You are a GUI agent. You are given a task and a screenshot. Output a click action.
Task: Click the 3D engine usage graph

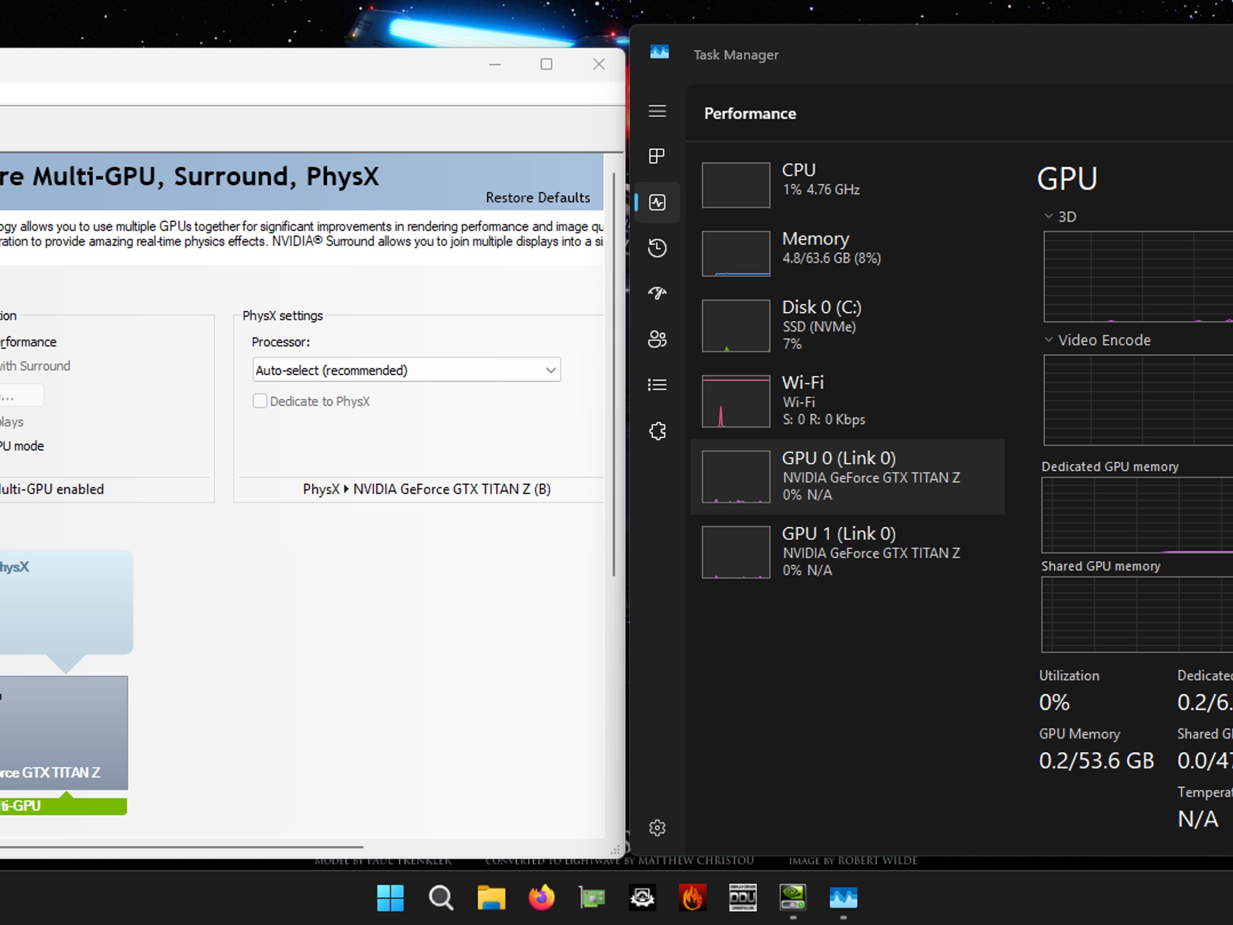pyautogui.click(x=1138, y=277)
